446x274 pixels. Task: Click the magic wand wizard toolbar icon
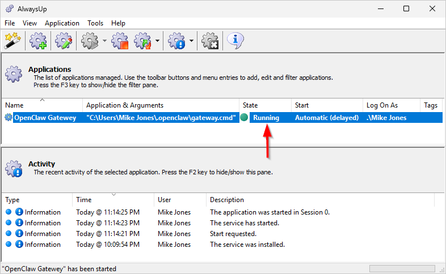(x=12, y=41)
